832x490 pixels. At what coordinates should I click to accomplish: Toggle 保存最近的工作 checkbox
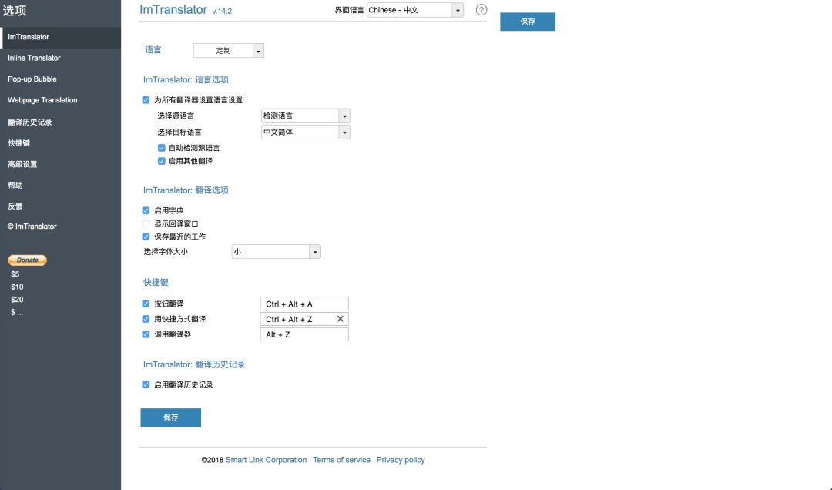point(146,237)
